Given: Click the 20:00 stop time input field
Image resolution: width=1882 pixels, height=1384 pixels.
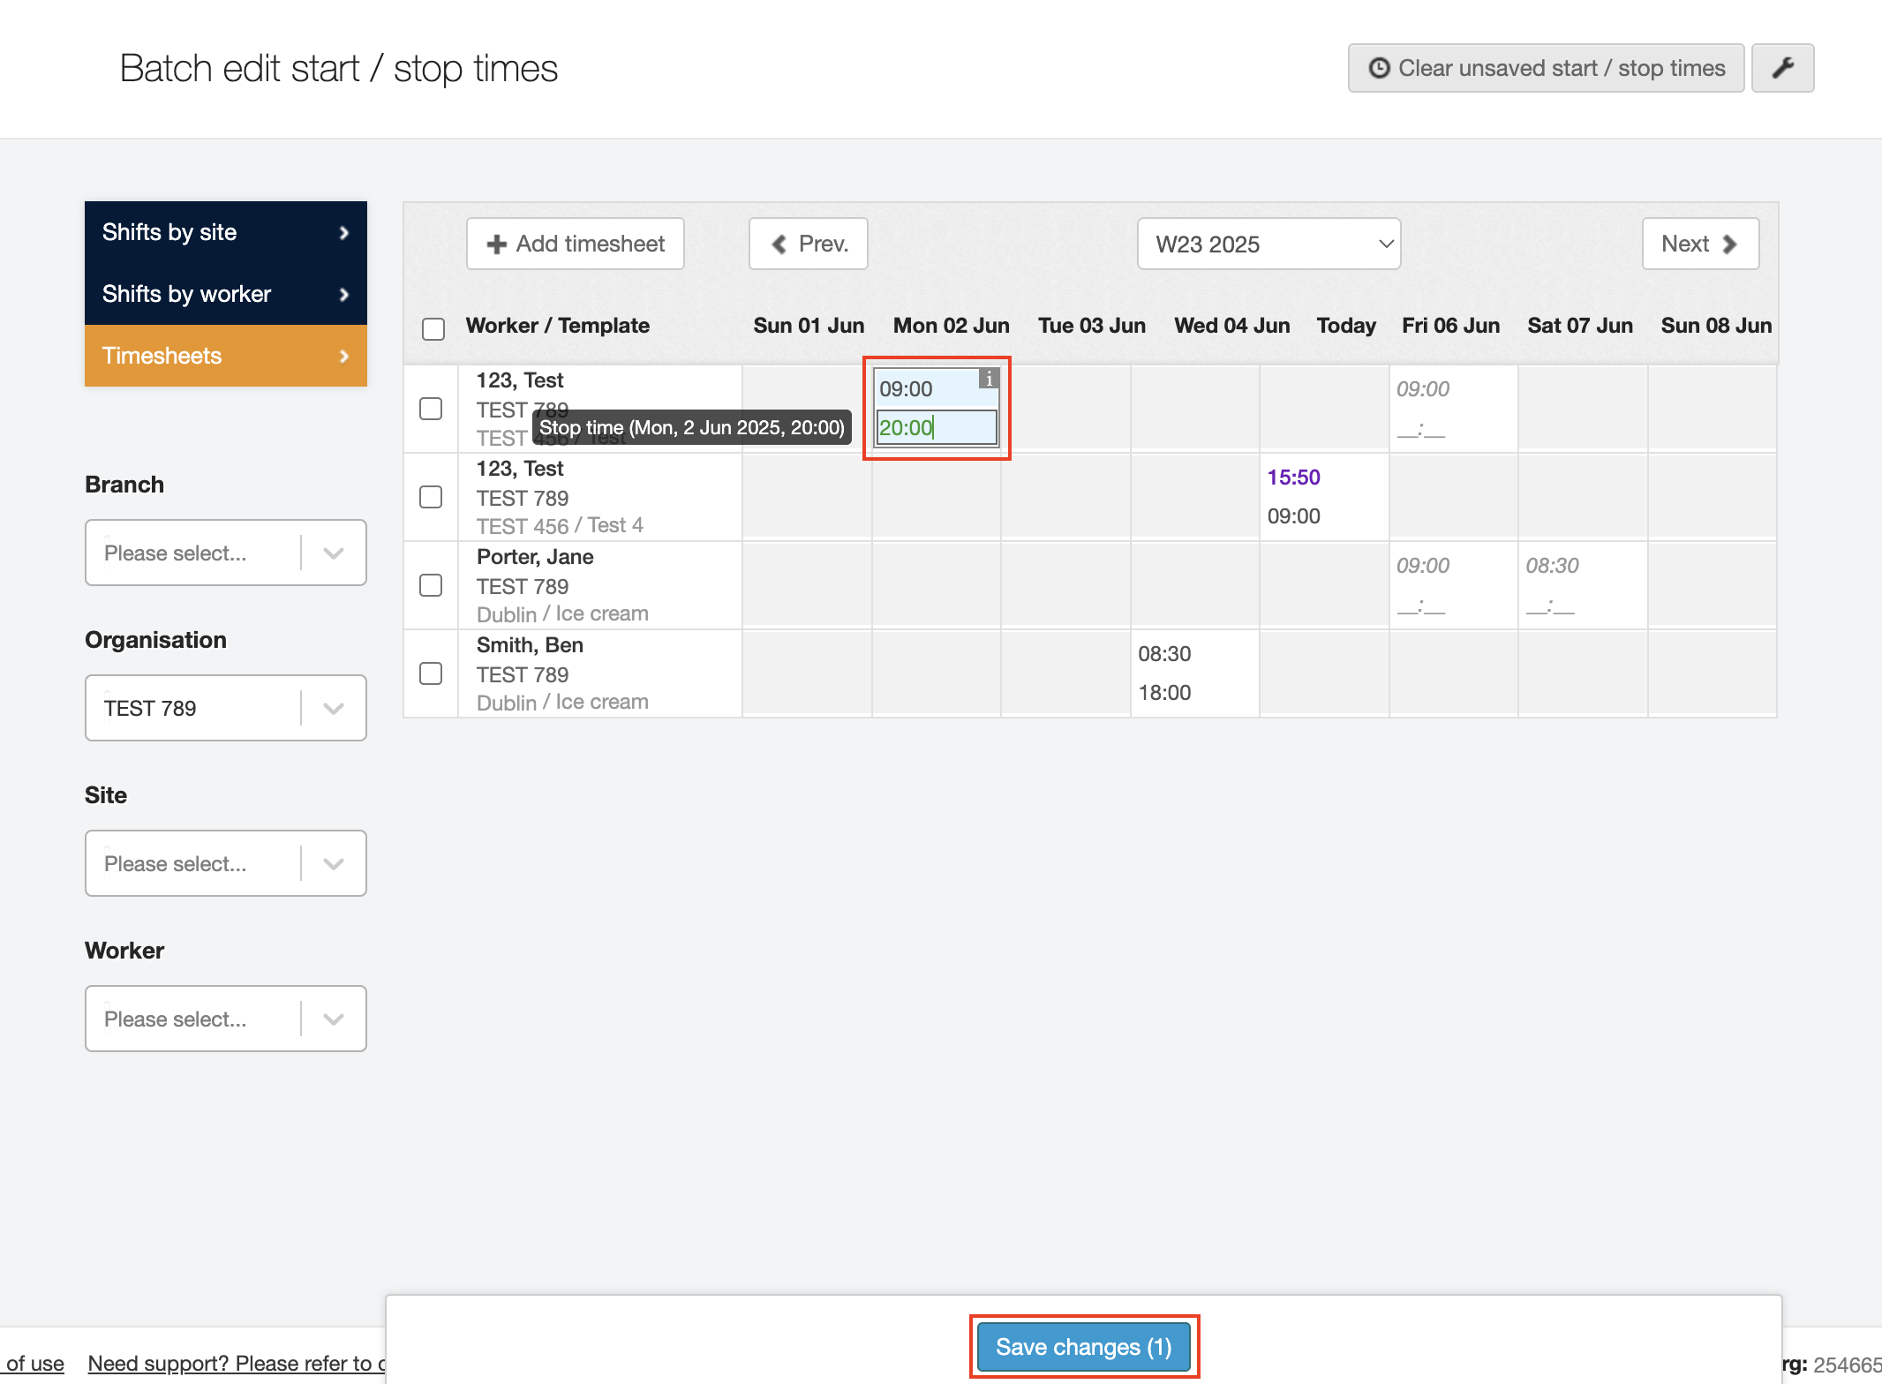Looking at the screenshot, I should coord(937,428).
